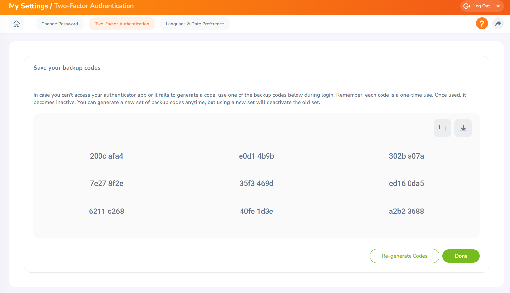Copy backup codes to clipboard
The image size is (510, 293).
[442, 128]
